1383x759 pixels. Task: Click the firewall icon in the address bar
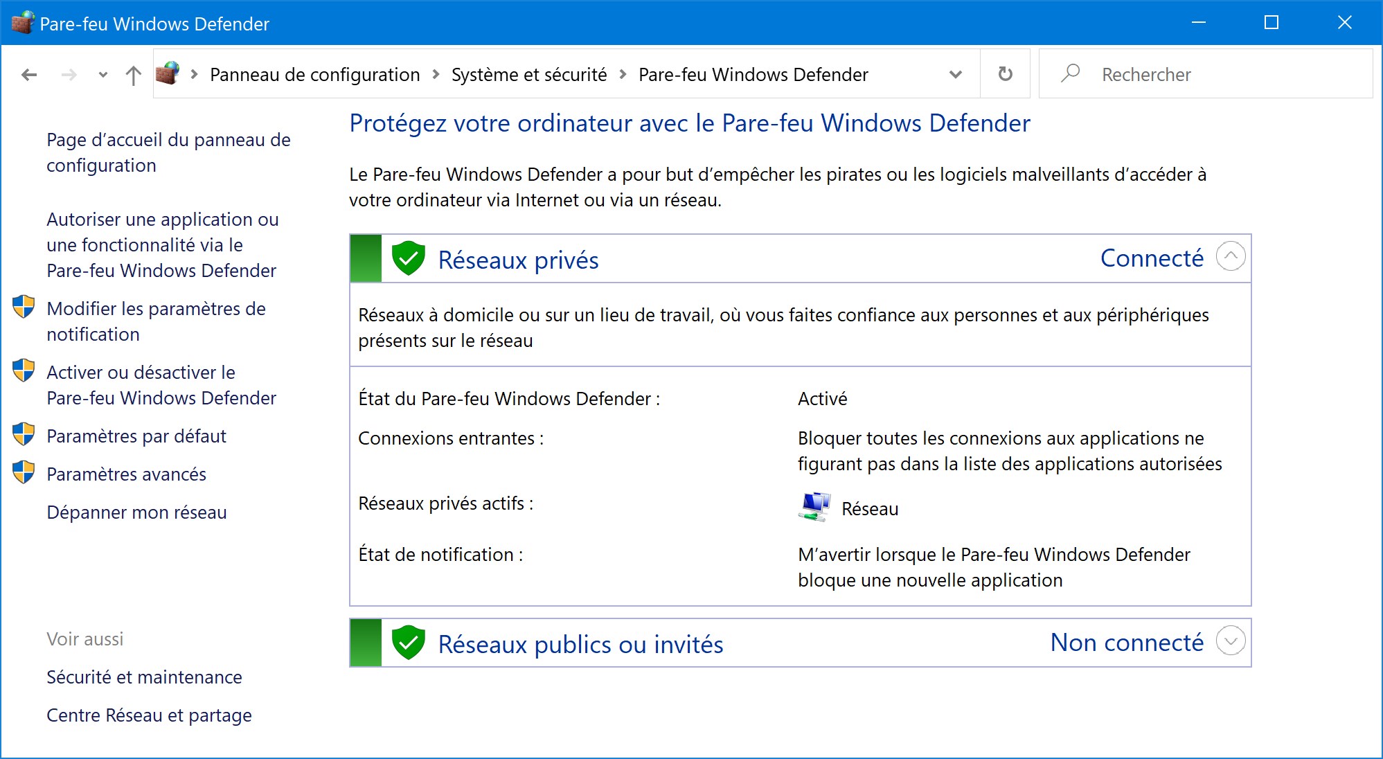pos(168,73)
